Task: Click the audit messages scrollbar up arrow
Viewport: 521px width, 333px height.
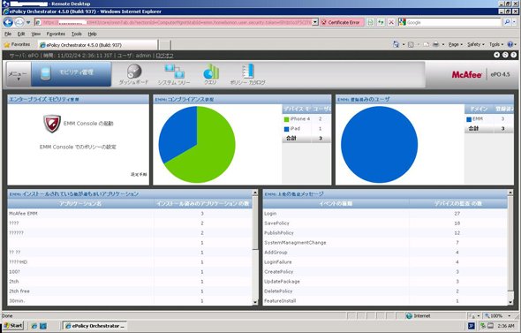Action: point(510,193)
